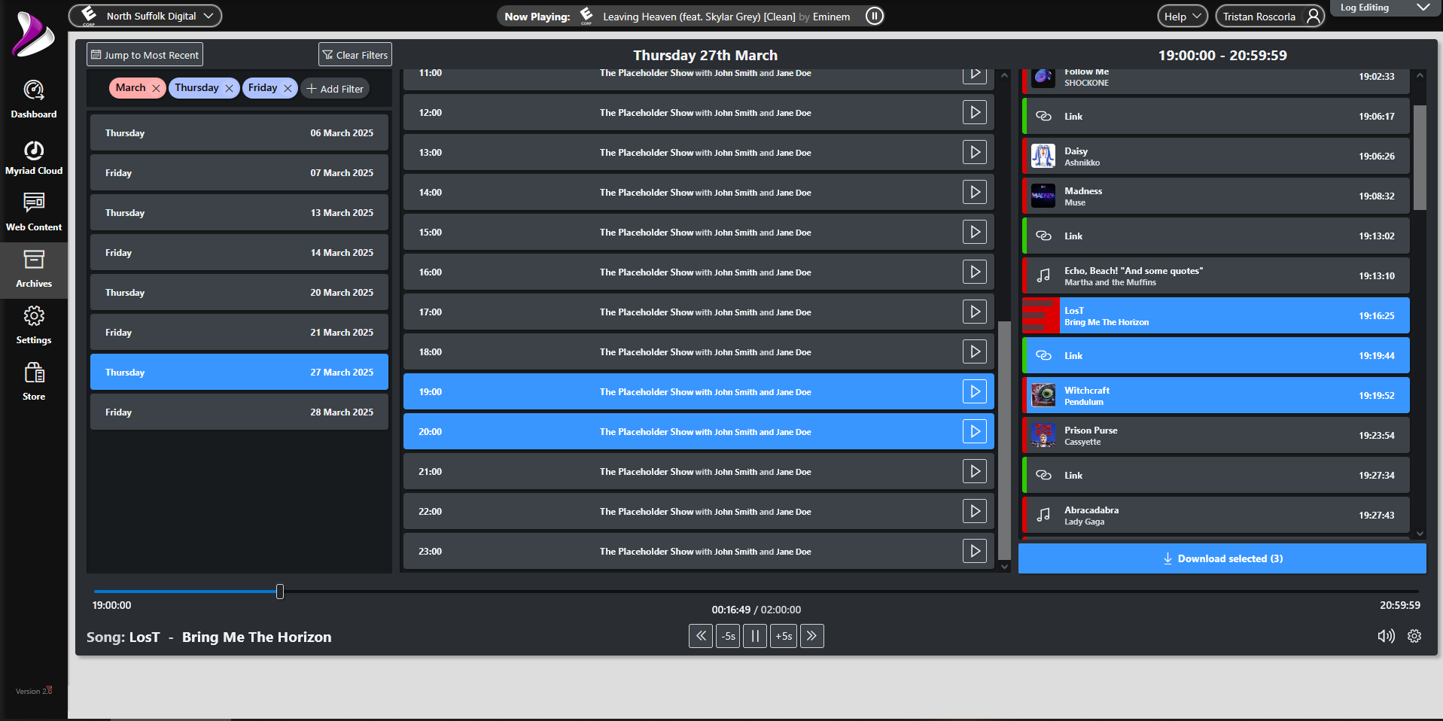
Task: Select LosT by Bring Me The Horizon
Action: pos(1216,315)
